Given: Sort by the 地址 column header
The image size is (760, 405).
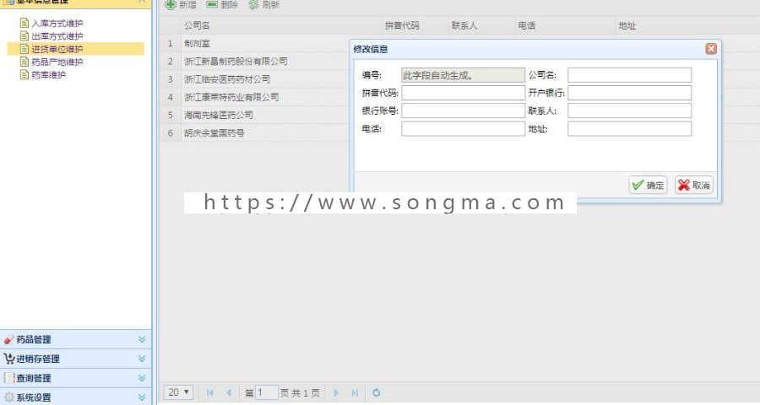Looking at the screenshot, I should [627, 25].
